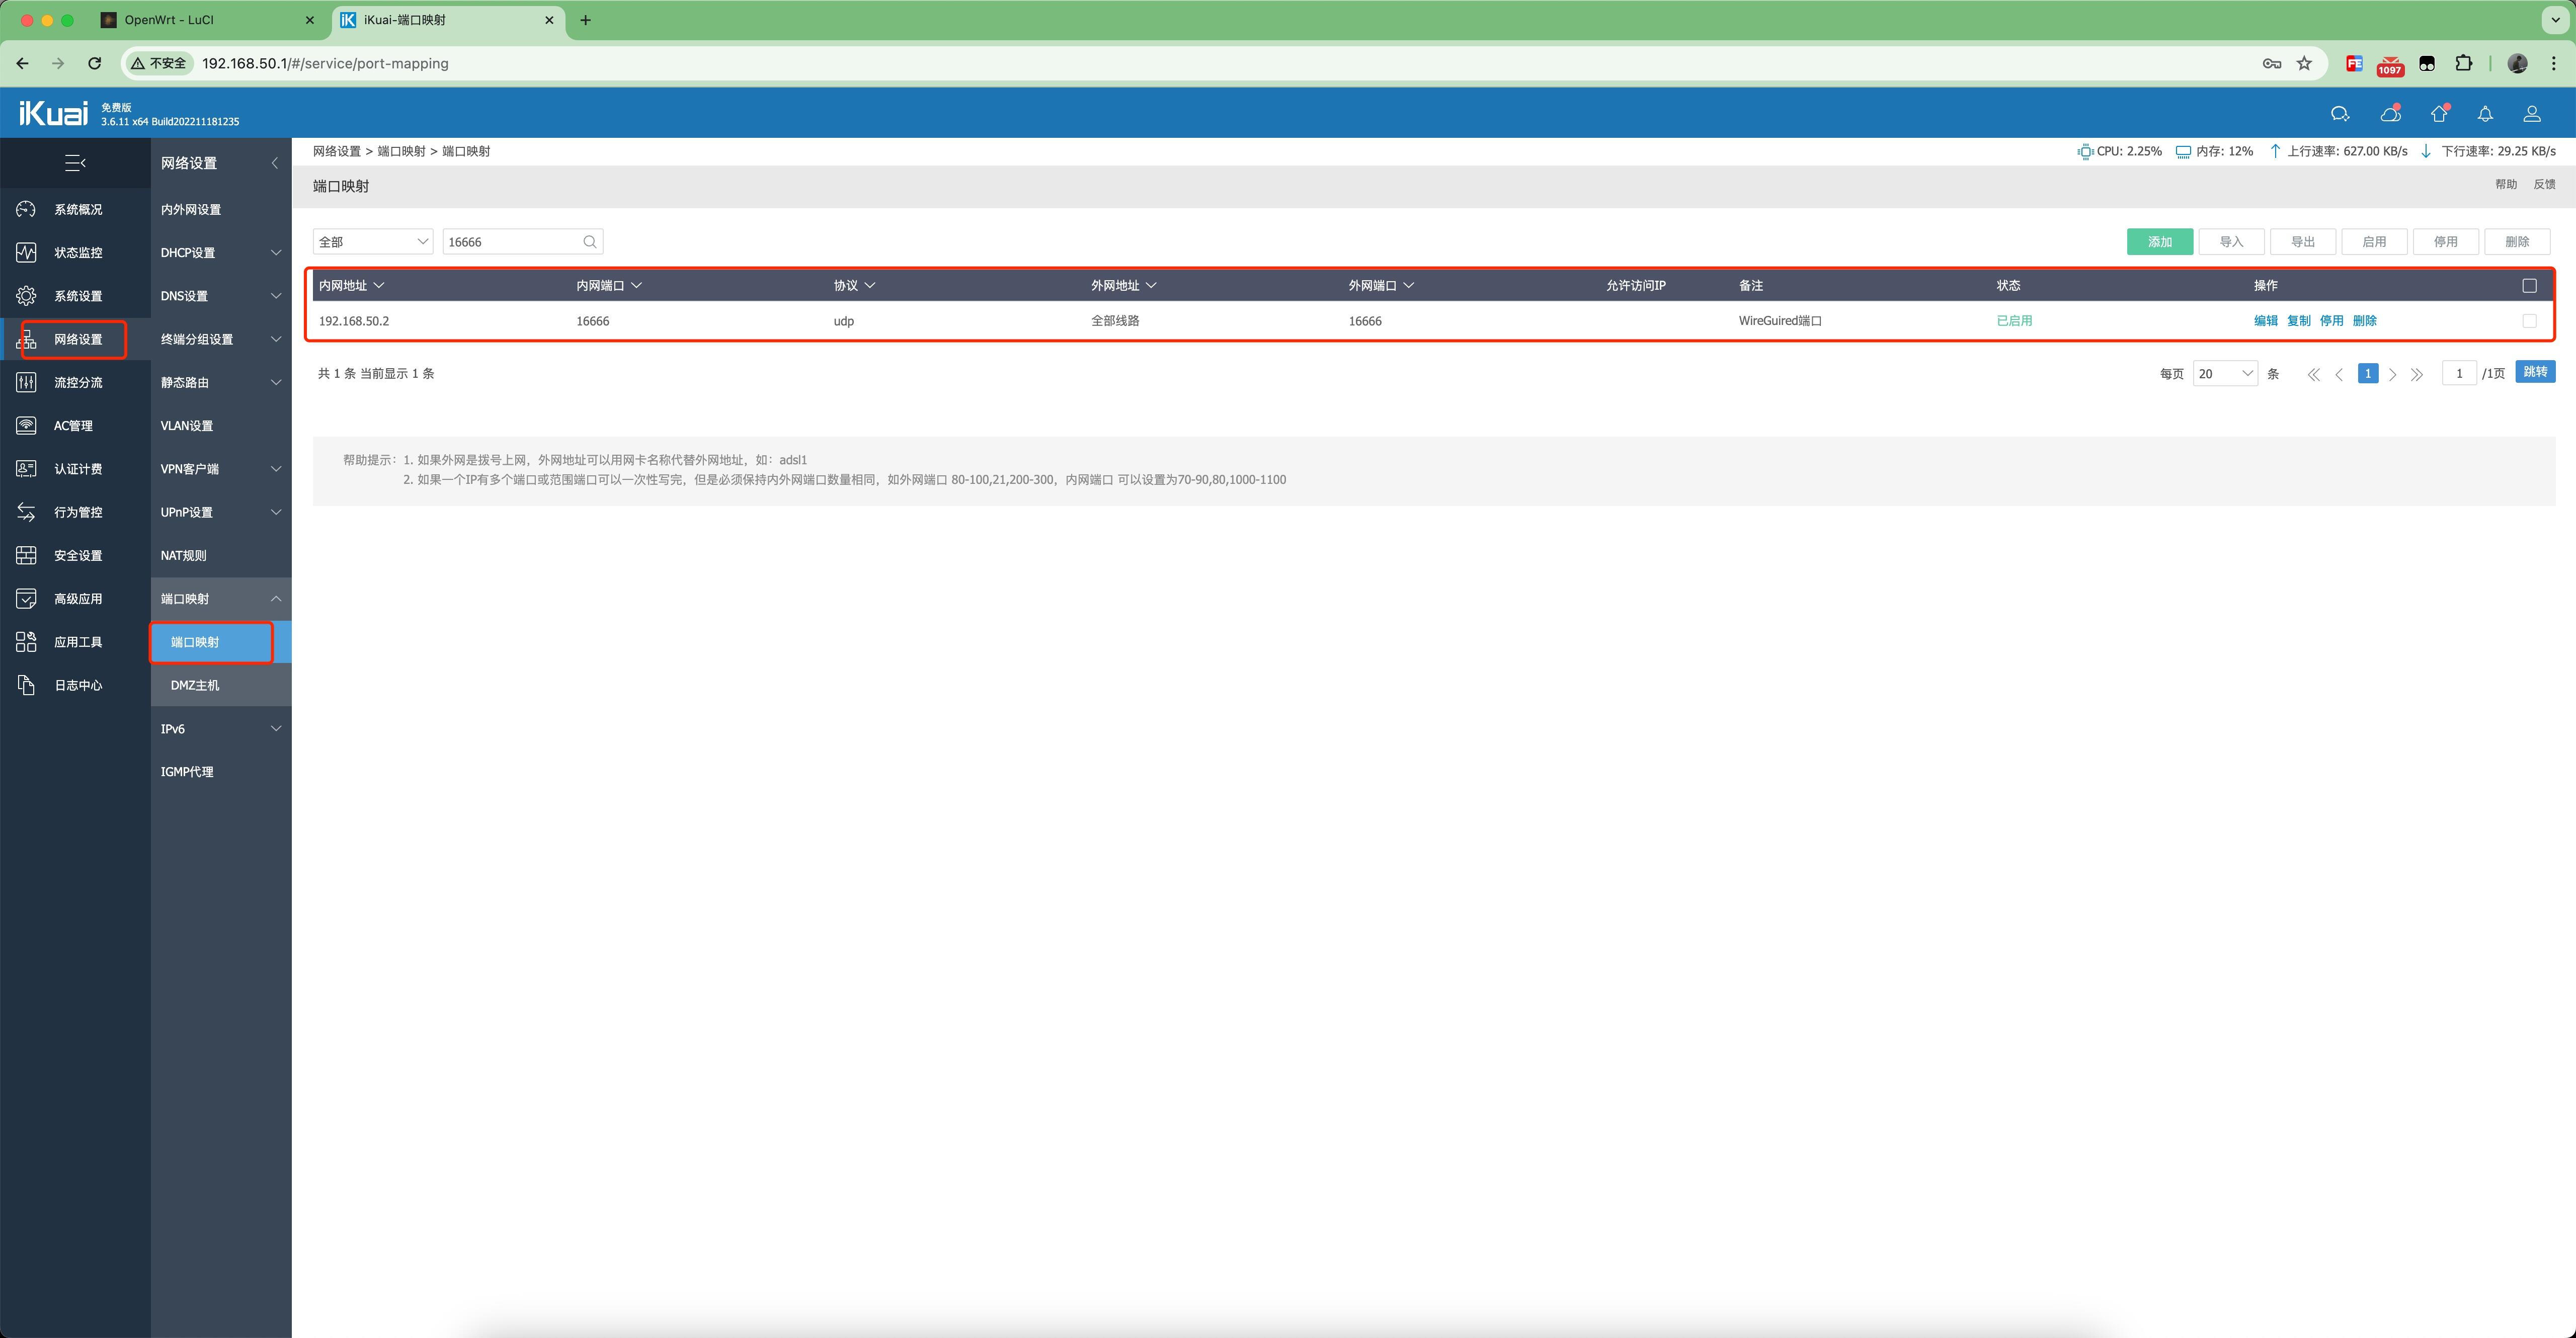Screen dimensions: 2576x1338
Task: Open AC管理 wifi icon
Action: coord(26,425)
